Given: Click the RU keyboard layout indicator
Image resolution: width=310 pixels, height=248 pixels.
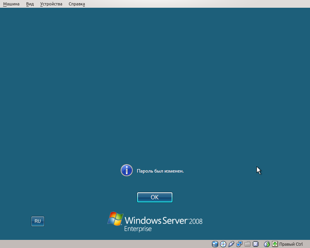Looking at the screenshot, I should (38, 221).
